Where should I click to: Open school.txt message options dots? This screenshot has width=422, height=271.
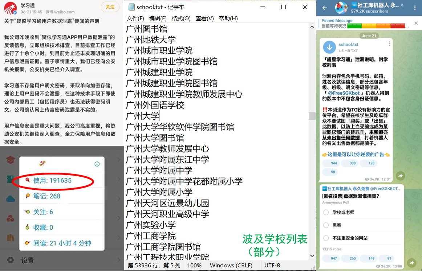click(x=389, y=44)
